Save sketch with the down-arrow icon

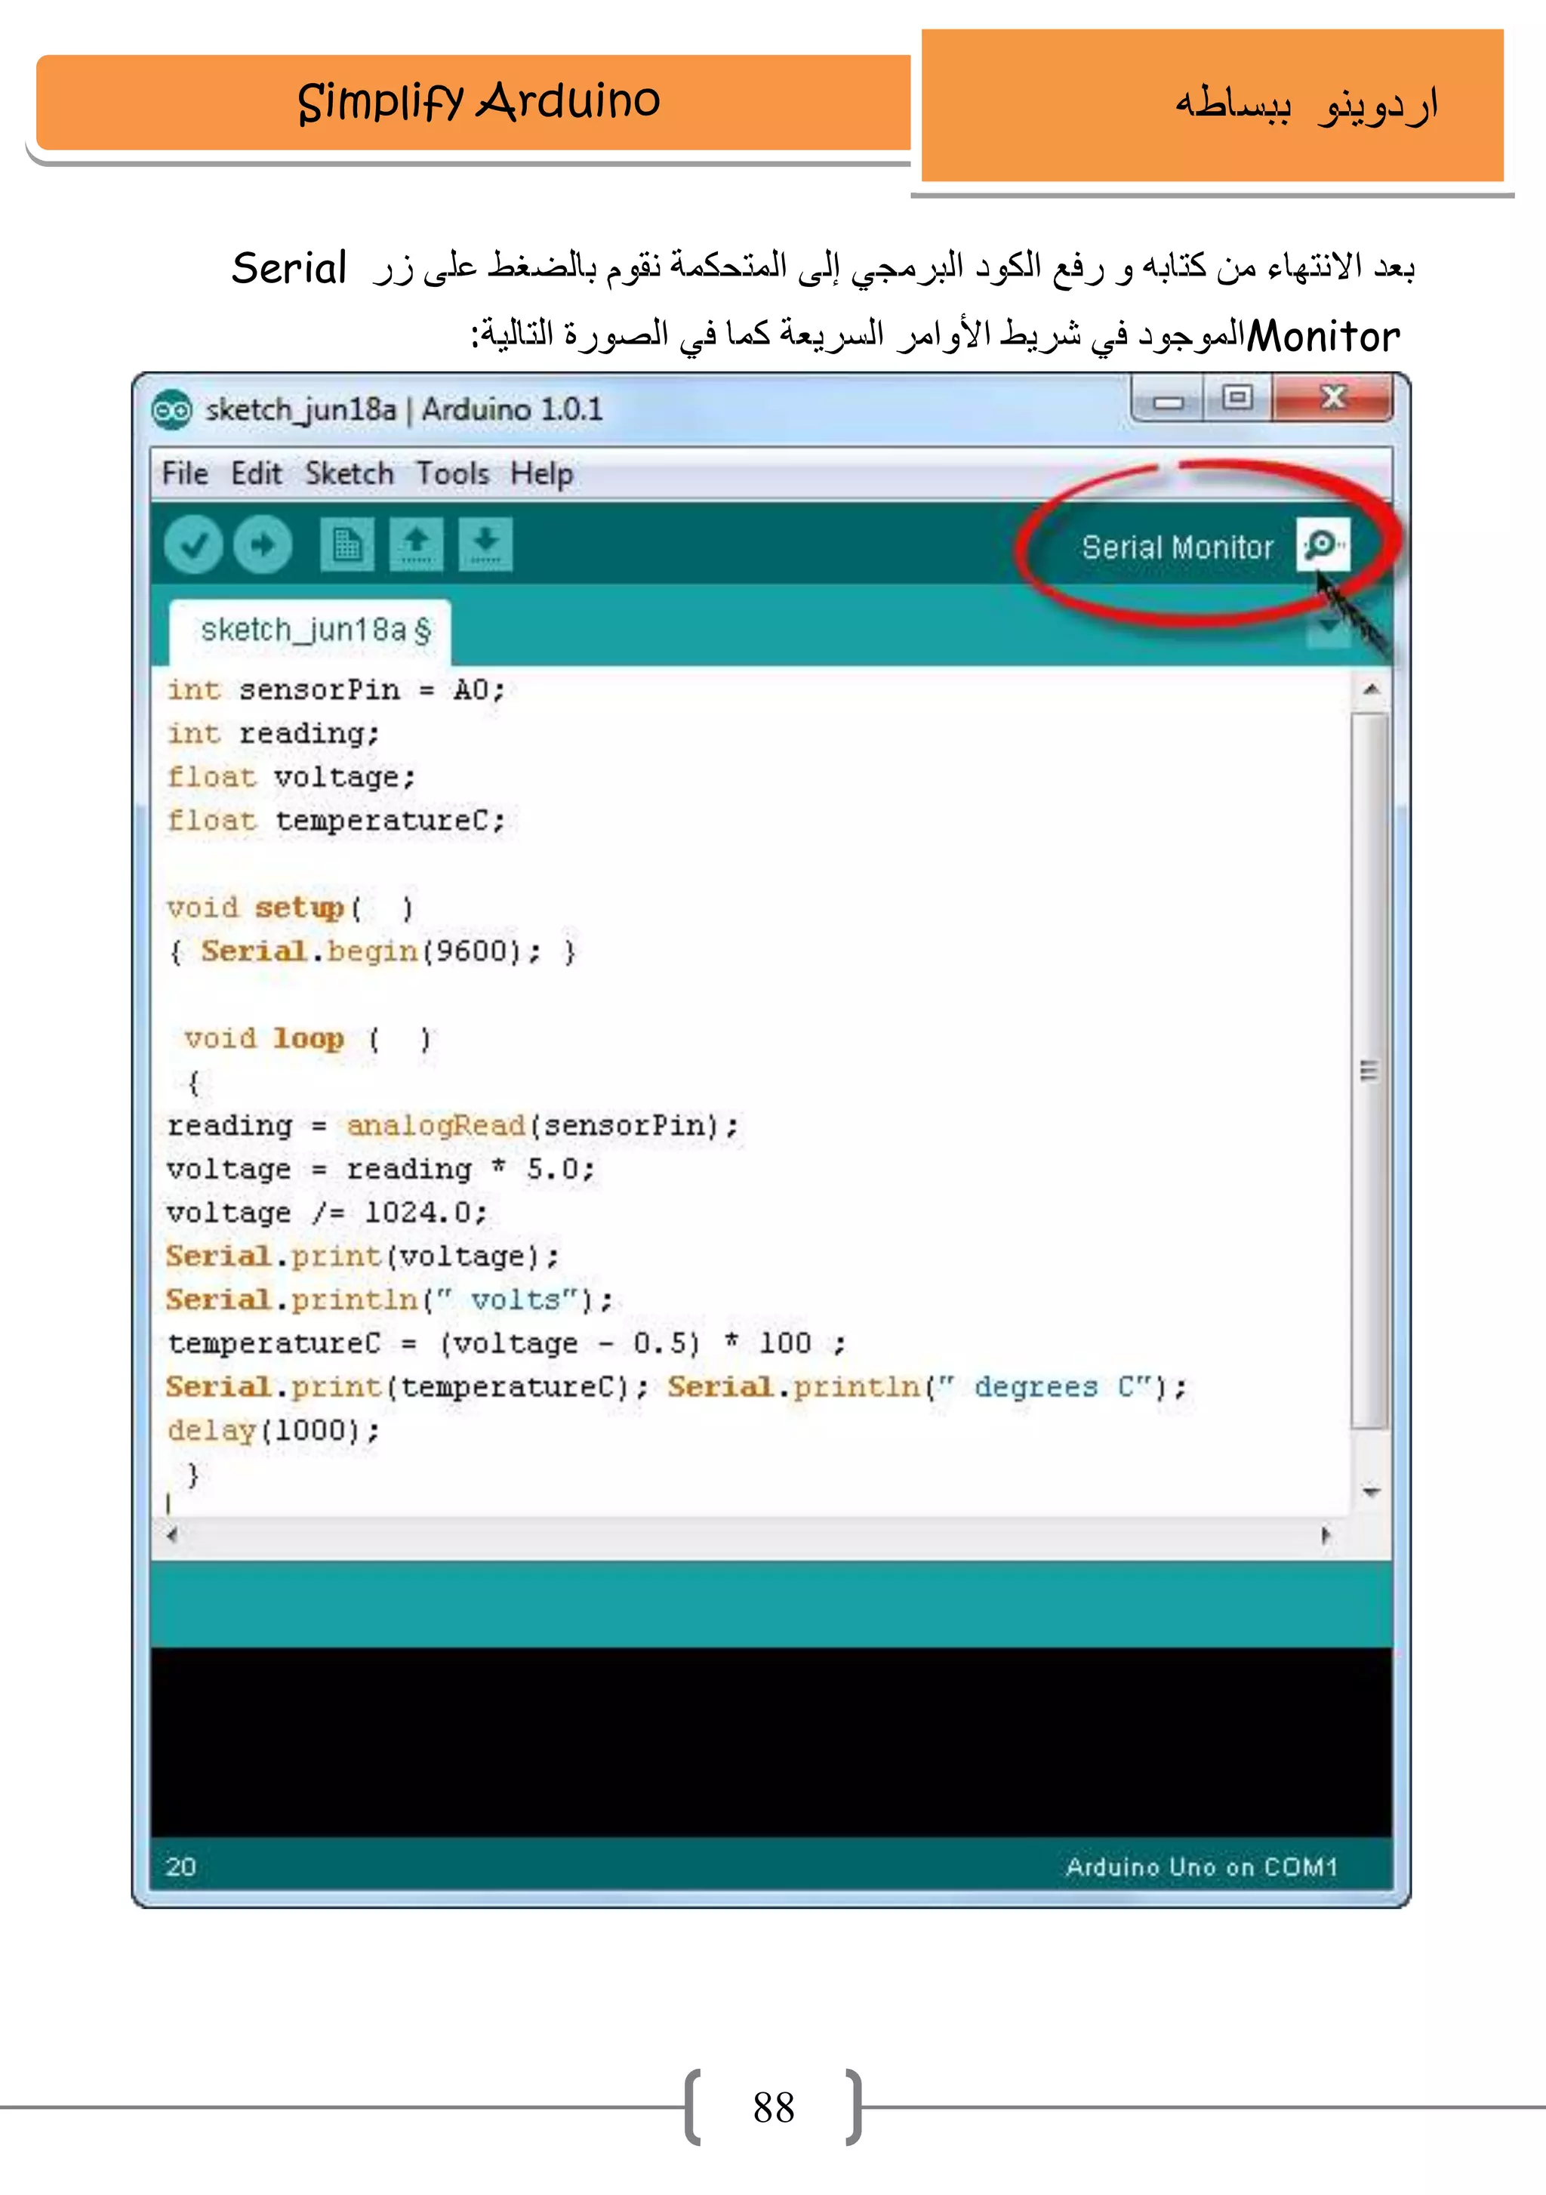point(485,545)
